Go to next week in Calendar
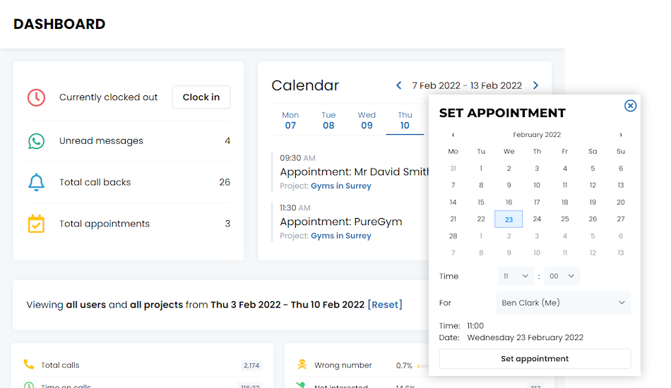671x388 pixels. pos(535,85)
